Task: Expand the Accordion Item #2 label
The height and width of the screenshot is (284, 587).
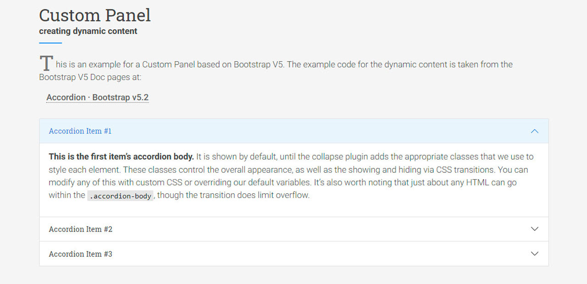Action: click(x=81, y=229)
